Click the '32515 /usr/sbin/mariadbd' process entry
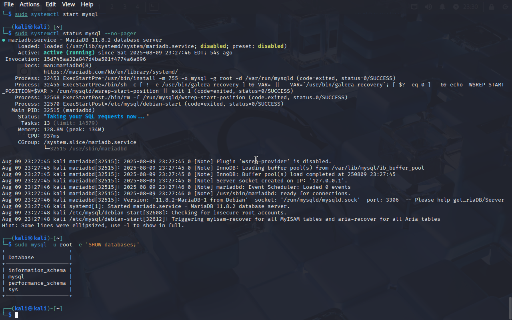Screen dimensions: 512x320 [x=88, y=149]
